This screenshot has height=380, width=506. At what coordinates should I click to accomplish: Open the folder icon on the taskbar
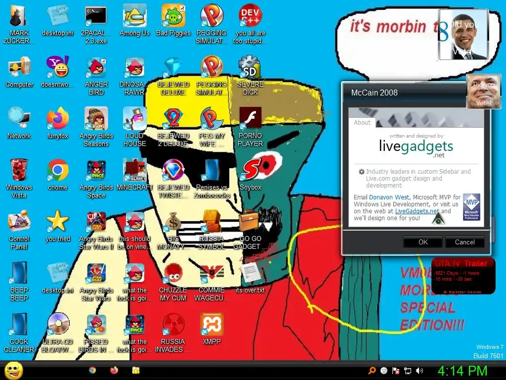coord(135,370)
